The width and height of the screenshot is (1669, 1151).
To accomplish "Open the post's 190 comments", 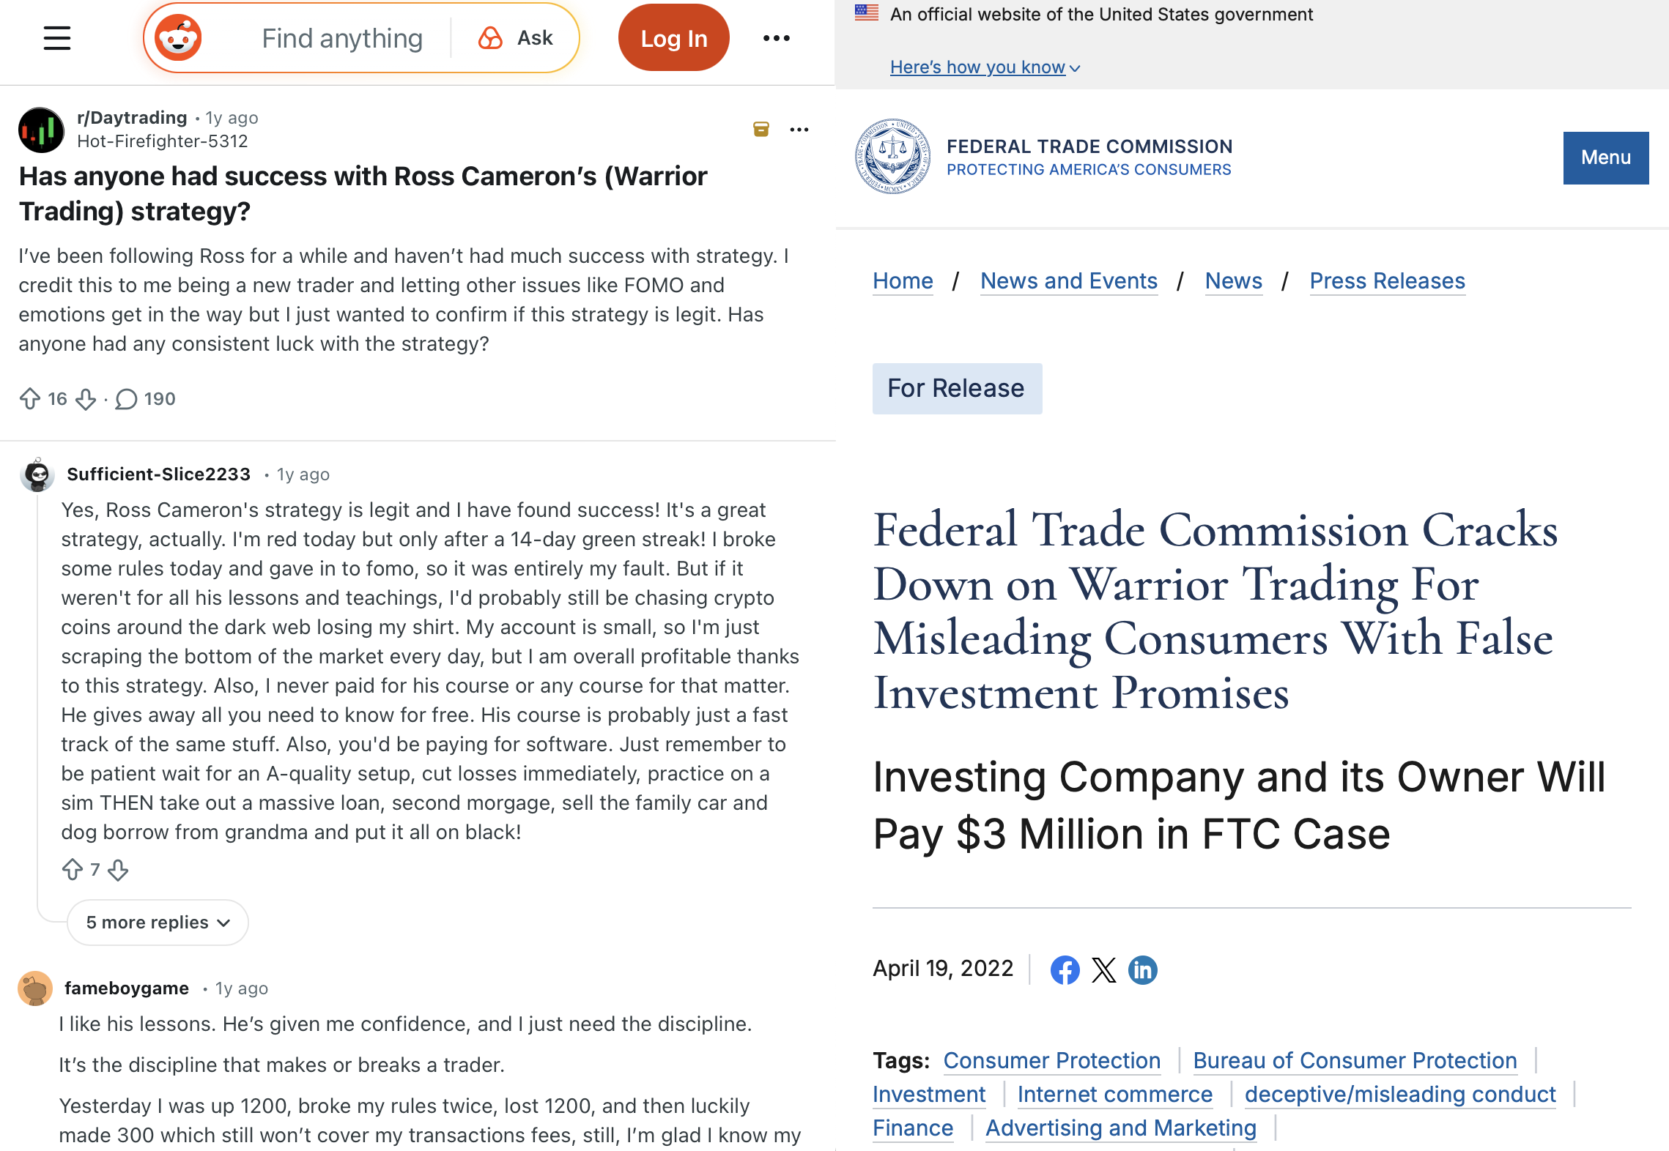I will point(146,399).
